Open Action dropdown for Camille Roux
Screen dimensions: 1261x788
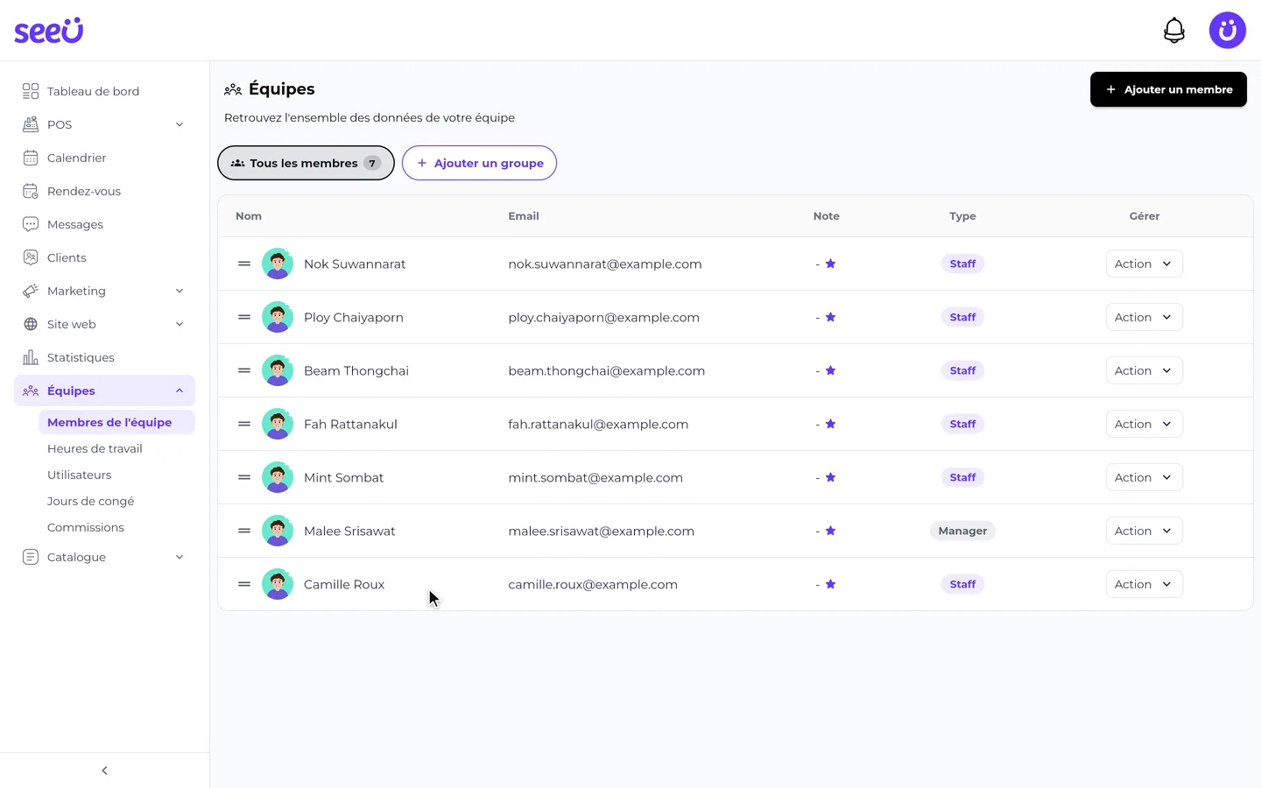1144,584
